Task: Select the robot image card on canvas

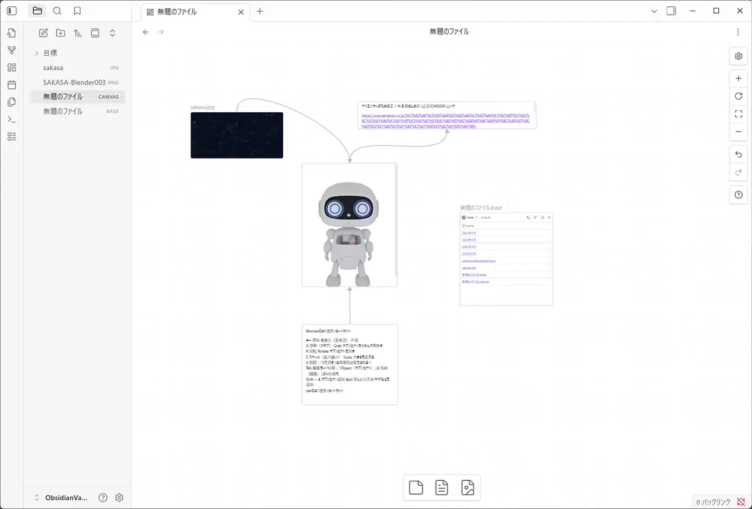Action: click(x=349, y=224)
